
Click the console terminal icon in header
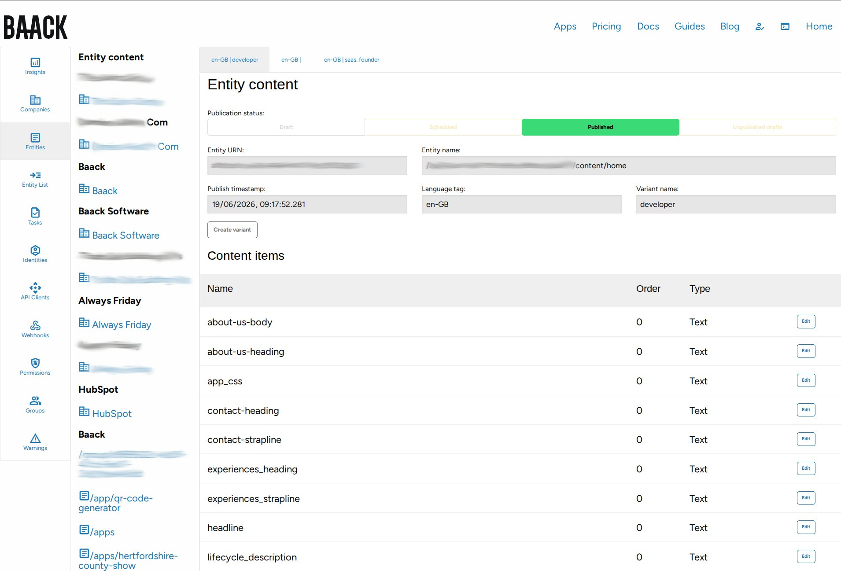tap(785, 26)
